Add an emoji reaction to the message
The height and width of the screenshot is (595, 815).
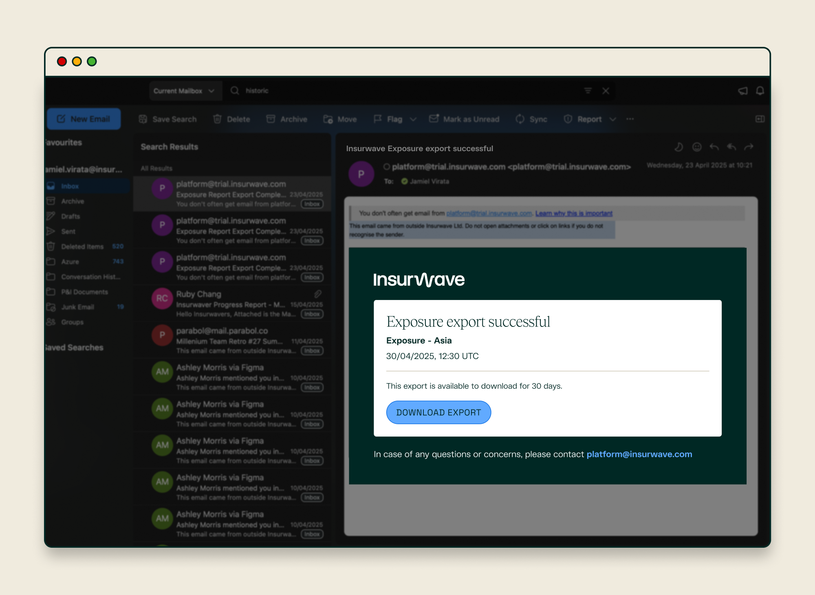coord(697,147)
